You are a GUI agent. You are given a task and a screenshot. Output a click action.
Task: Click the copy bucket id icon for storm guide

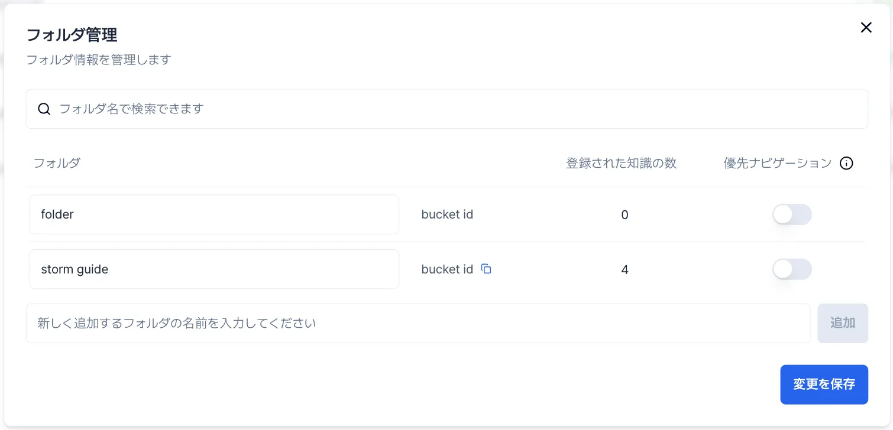click(x=486, y=269)
